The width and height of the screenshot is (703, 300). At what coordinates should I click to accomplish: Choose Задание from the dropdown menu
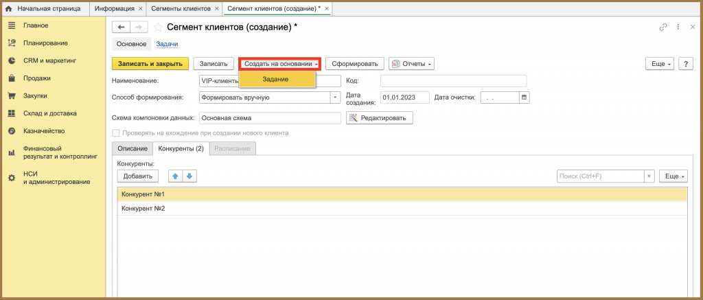[277, 79]
